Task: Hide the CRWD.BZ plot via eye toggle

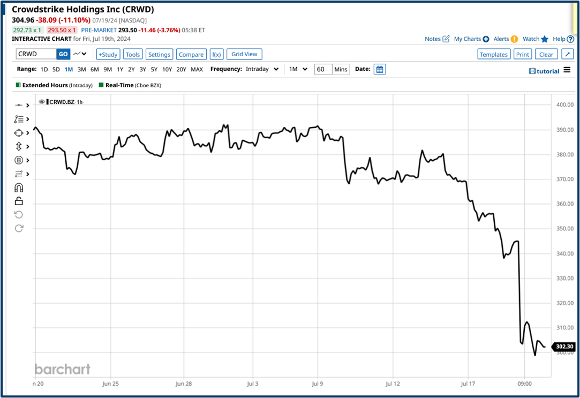Action: click(41, 101)
